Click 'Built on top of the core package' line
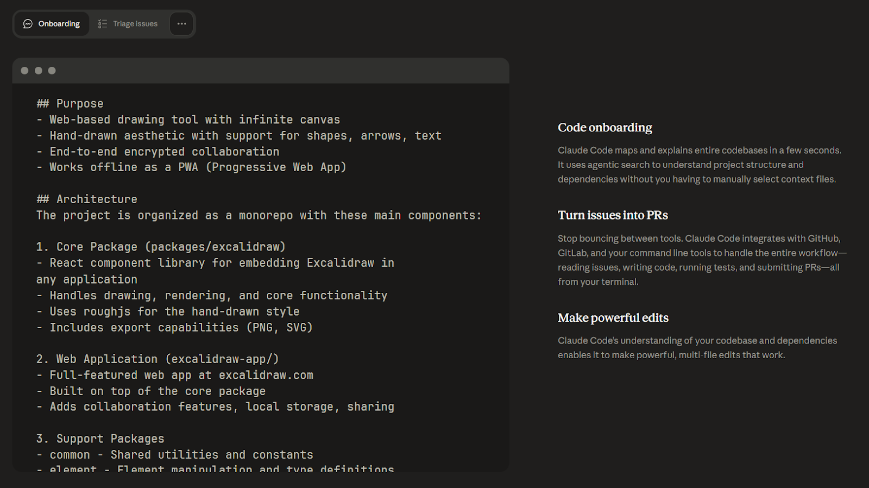This screenshot has width=869, height=488. click(x=152, y=391)
